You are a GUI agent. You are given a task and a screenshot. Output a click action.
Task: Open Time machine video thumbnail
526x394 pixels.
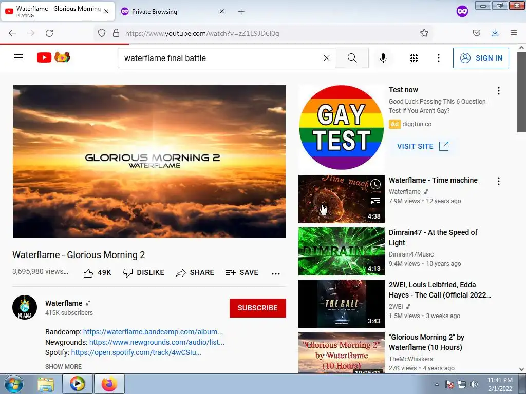[342, 199]
